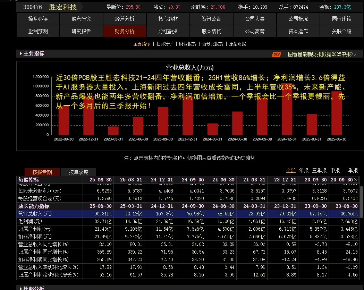Open the 股本结构 tab
The width and height of the screenshot is (364, 290).
211,31
